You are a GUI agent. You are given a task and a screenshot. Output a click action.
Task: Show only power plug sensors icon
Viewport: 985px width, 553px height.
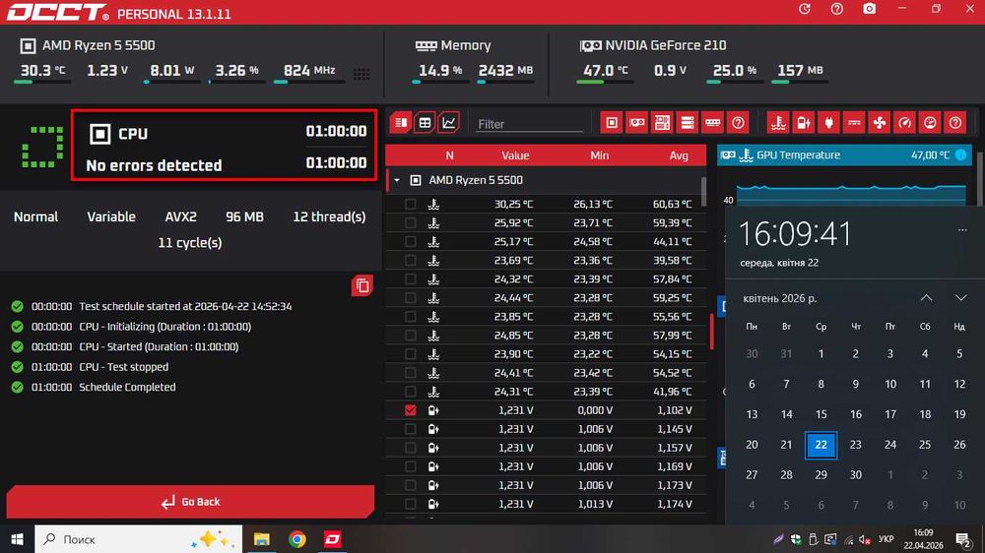coord(828,122)
